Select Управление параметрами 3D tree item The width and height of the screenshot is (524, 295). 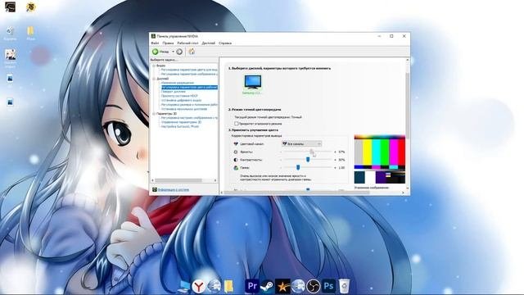(182, 122)
